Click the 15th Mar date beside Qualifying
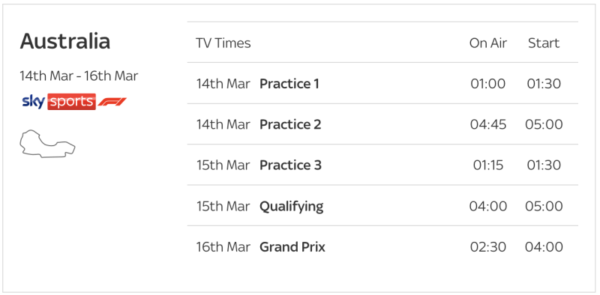The image size is (600, 295). tap(223, 207)
